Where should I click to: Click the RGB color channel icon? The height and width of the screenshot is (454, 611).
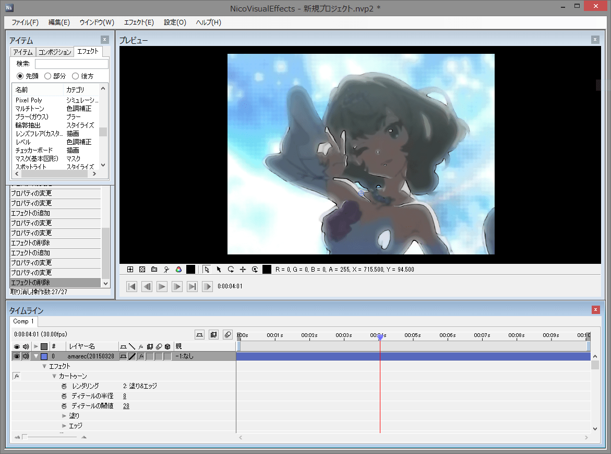click(178, 270)
